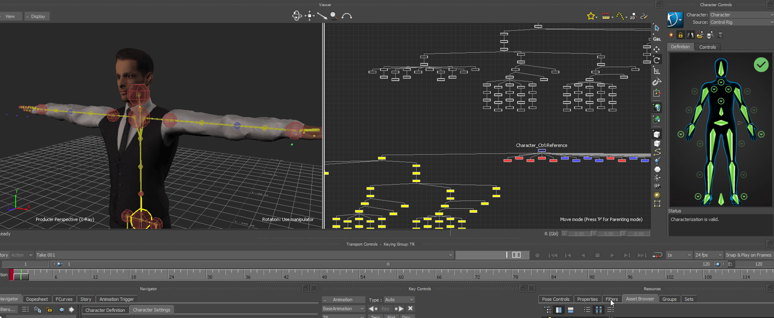Open the View menu in Viewer
Image resolution: width=774 pixels, height=318 pixels.
click(x=10, y=16)
